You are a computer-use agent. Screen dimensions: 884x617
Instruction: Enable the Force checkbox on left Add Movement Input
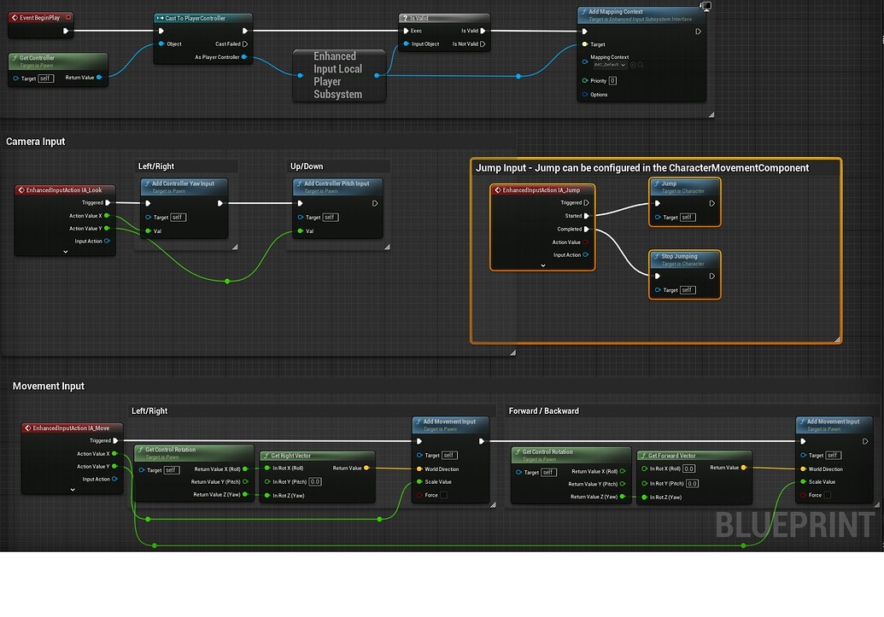(443, 495)
